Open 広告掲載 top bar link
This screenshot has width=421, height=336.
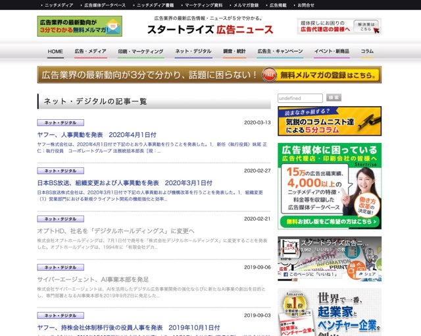click(x=278, y=5)
